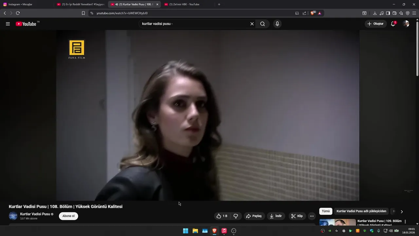The height and width of the screenshot is (236, 419).
Task: Open a new browser tab
Action: pyautogui.click(x=219, y=4)
